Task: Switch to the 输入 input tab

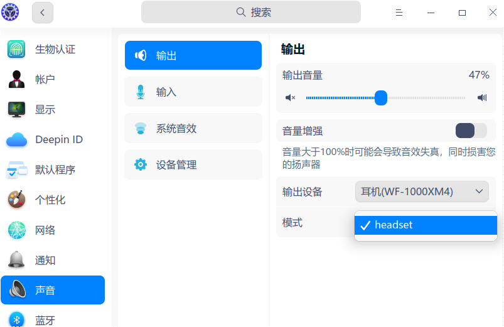Action: click(193, 92)
